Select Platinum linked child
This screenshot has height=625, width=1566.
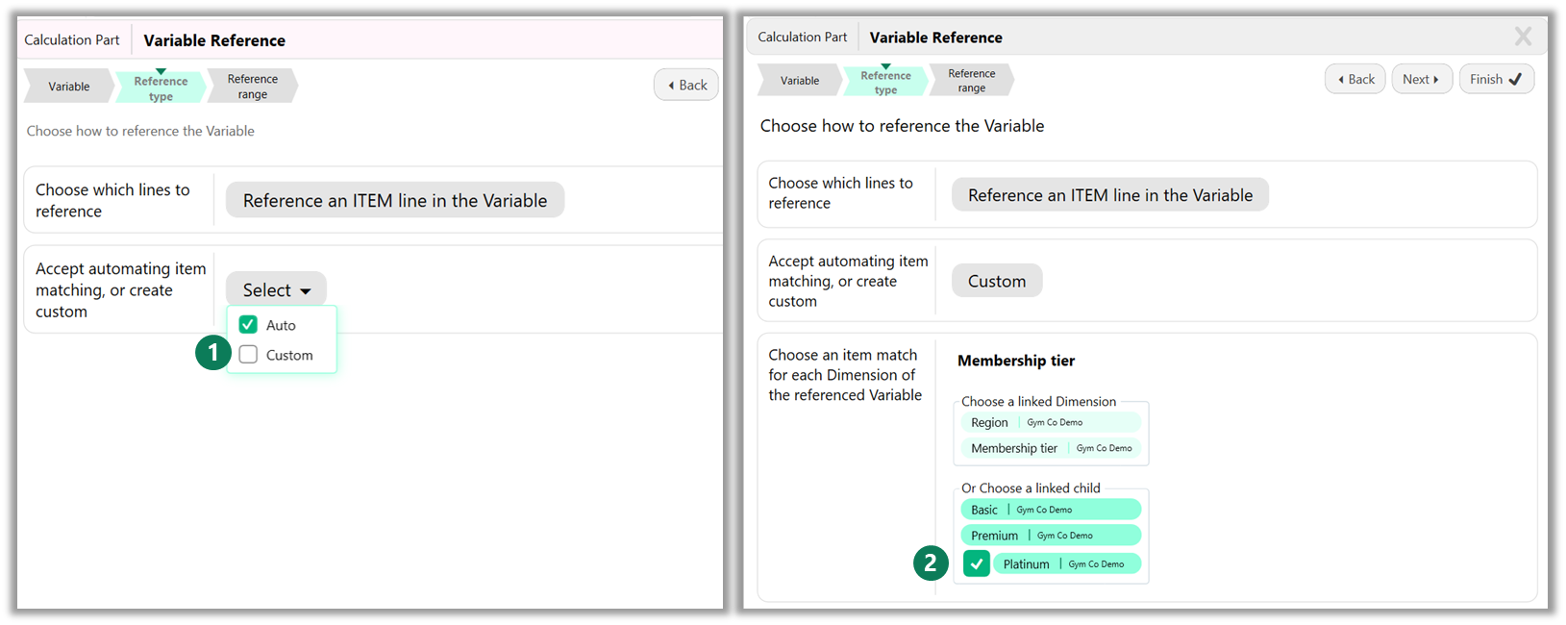tap(1067, 563)
